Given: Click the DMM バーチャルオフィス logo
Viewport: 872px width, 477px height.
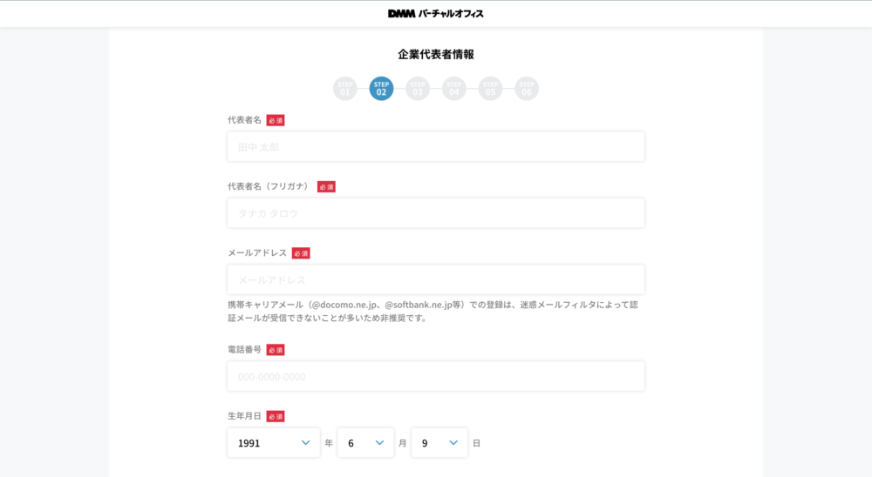Looking at the screenshot, I should pyautogui.click(x=435, y=13).
